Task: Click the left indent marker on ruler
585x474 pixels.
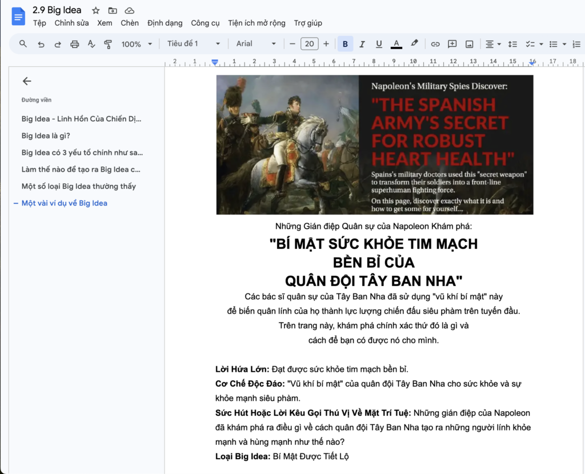Action: pyautogui.click(x=215, y=63)
